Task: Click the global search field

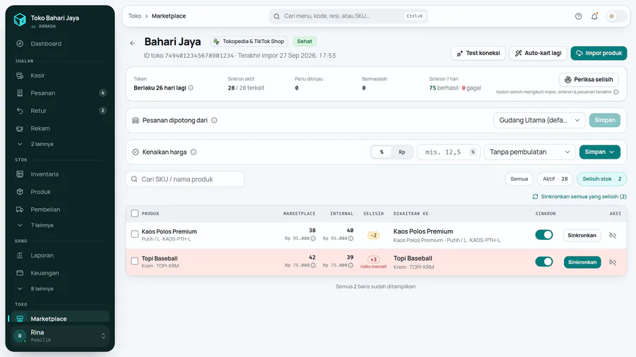Action: [348, 16]
